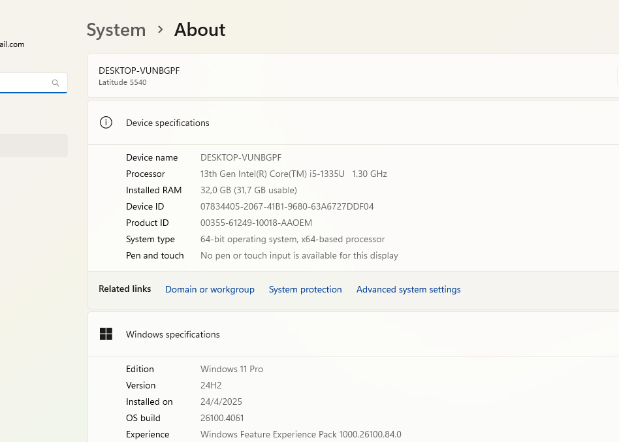Click the Windows logo icon

(106, 334)
